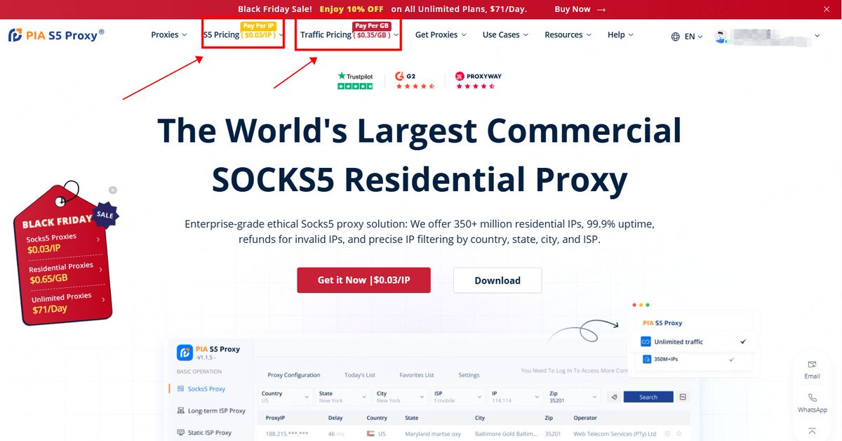Screen dimensions: 842x441
Task: Click the clear-filter icon left of Search
Action: 613,397
